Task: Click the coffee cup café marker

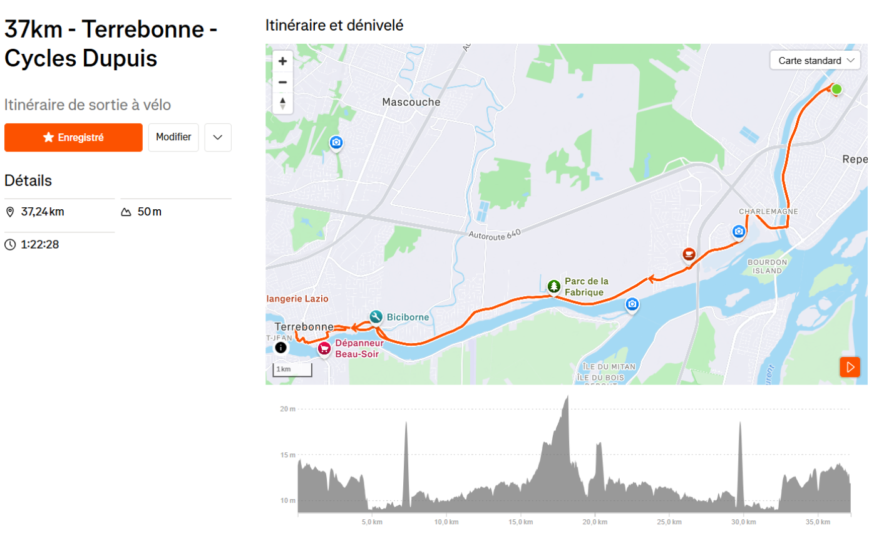Action: 689,254
